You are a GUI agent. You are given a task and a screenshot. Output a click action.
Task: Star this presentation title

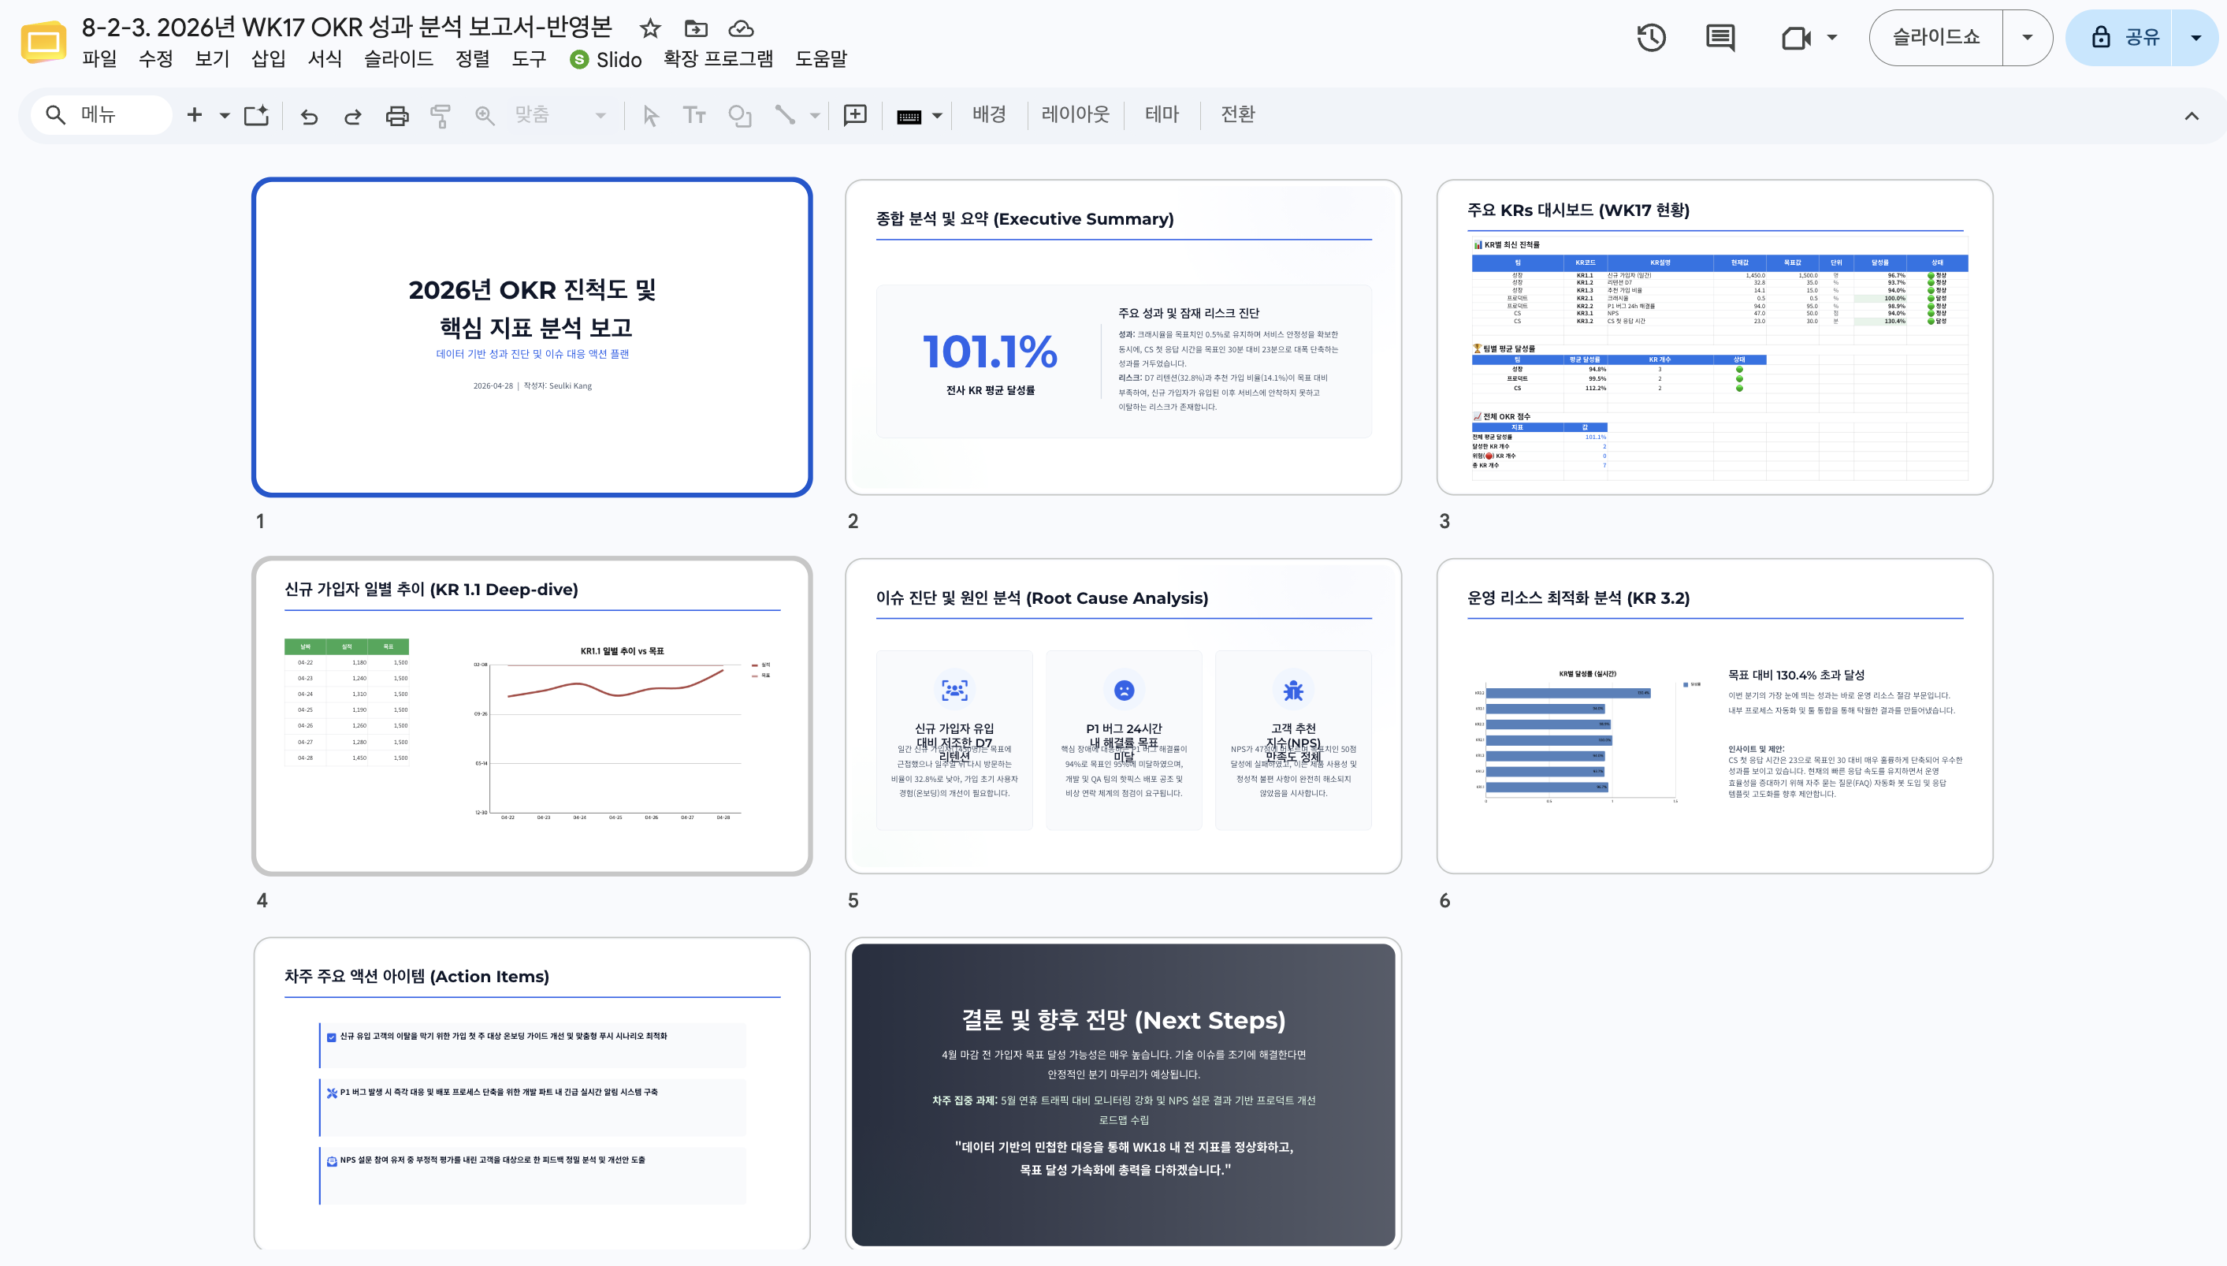coord(650,28)
